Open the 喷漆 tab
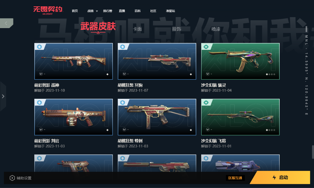This screenshot has height=188, width=314. (216, 29)
